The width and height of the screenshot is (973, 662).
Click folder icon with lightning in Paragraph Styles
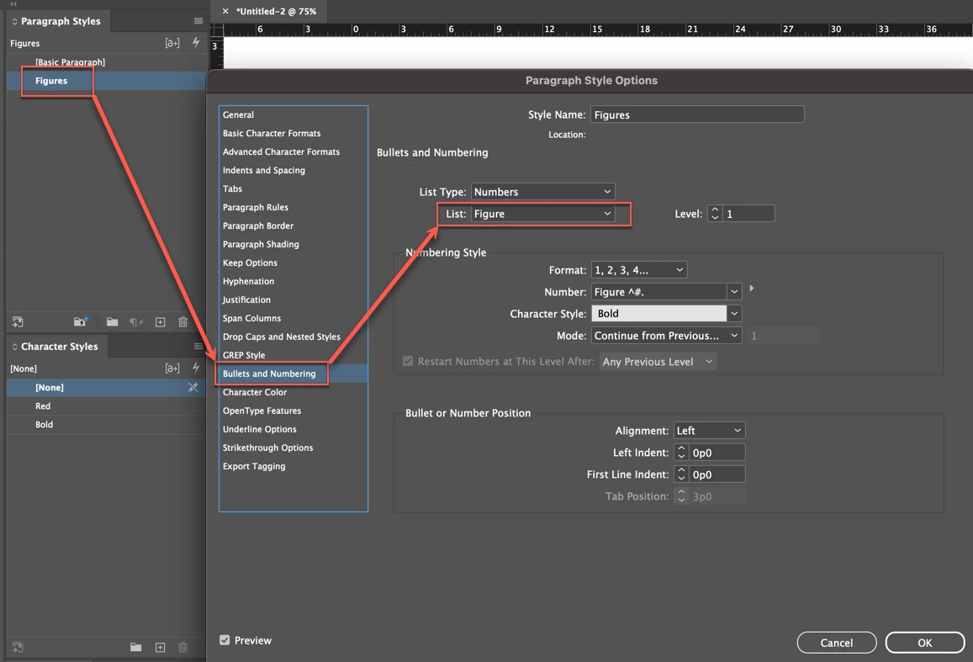coord(80,321)
